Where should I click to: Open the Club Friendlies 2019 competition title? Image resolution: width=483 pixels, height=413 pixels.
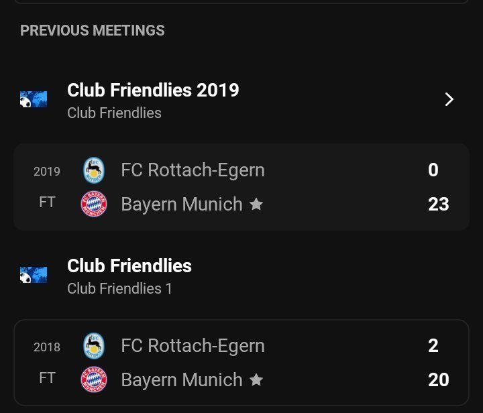coord(153,90)
